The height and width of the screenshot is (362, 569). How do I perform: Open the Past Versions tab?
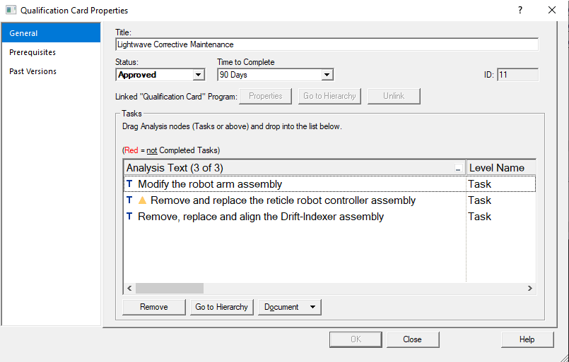33,71
